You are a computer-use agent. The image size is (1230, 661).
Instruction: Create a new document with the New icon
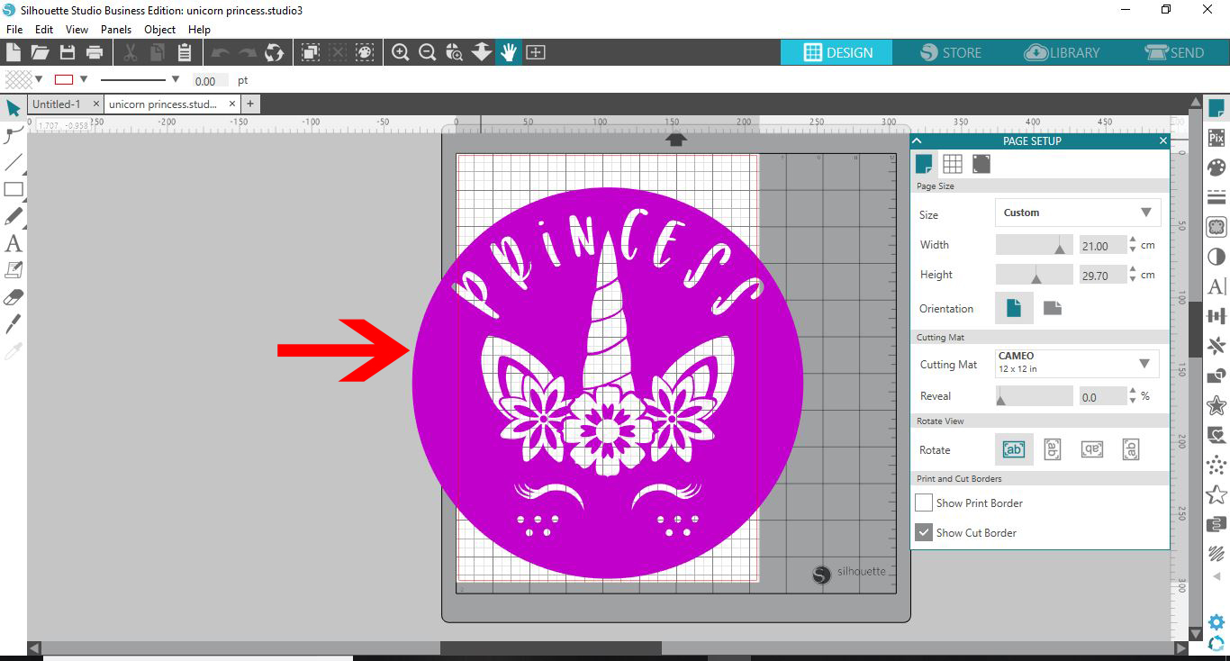click(14, 52)
